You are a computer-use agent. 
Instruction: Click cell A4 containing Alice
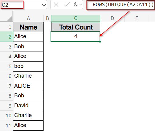click(28, 56)
